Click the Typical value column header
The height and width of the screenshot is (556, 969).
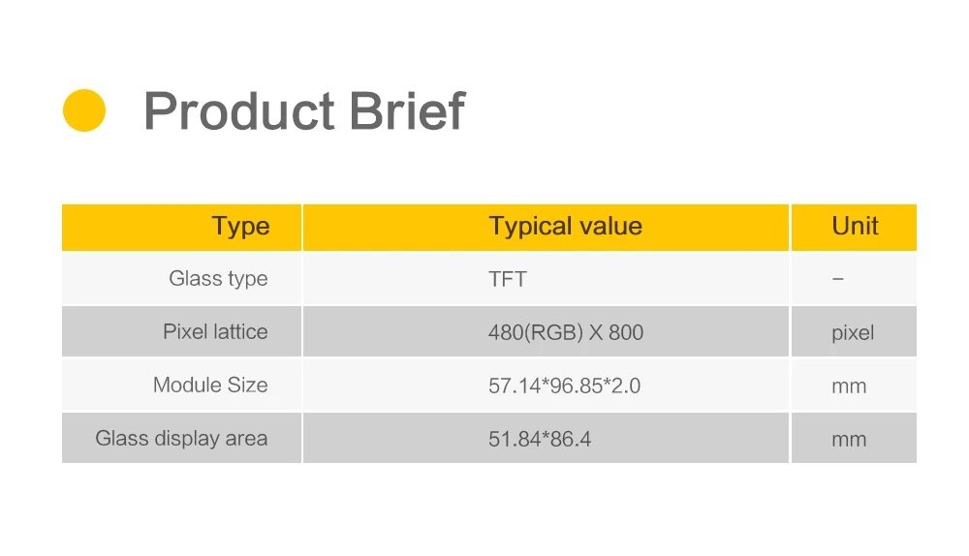(x=565, y=226)
